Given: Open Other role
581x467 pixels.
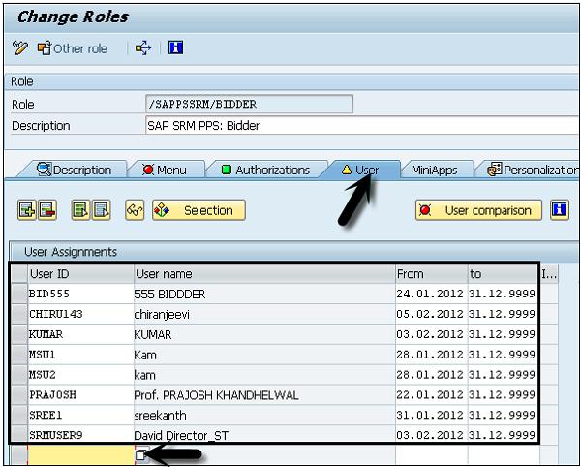Looking at the screenshot, I should [x=73, y=48].
